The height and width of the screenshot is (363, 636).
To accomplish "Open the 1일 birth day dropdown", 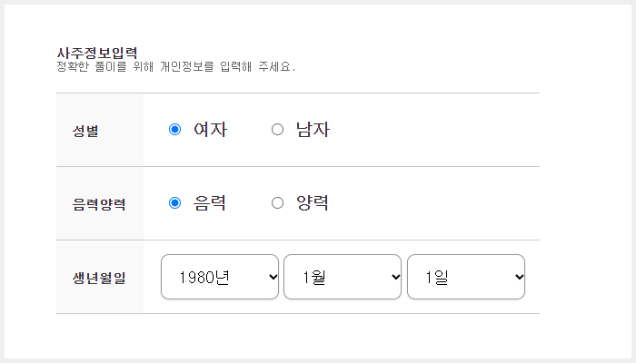I will coord(466,277).
